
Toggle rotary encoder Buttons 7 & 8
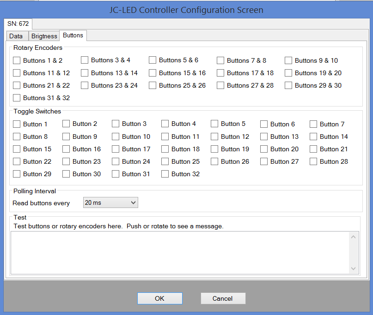tap(221, 60)
